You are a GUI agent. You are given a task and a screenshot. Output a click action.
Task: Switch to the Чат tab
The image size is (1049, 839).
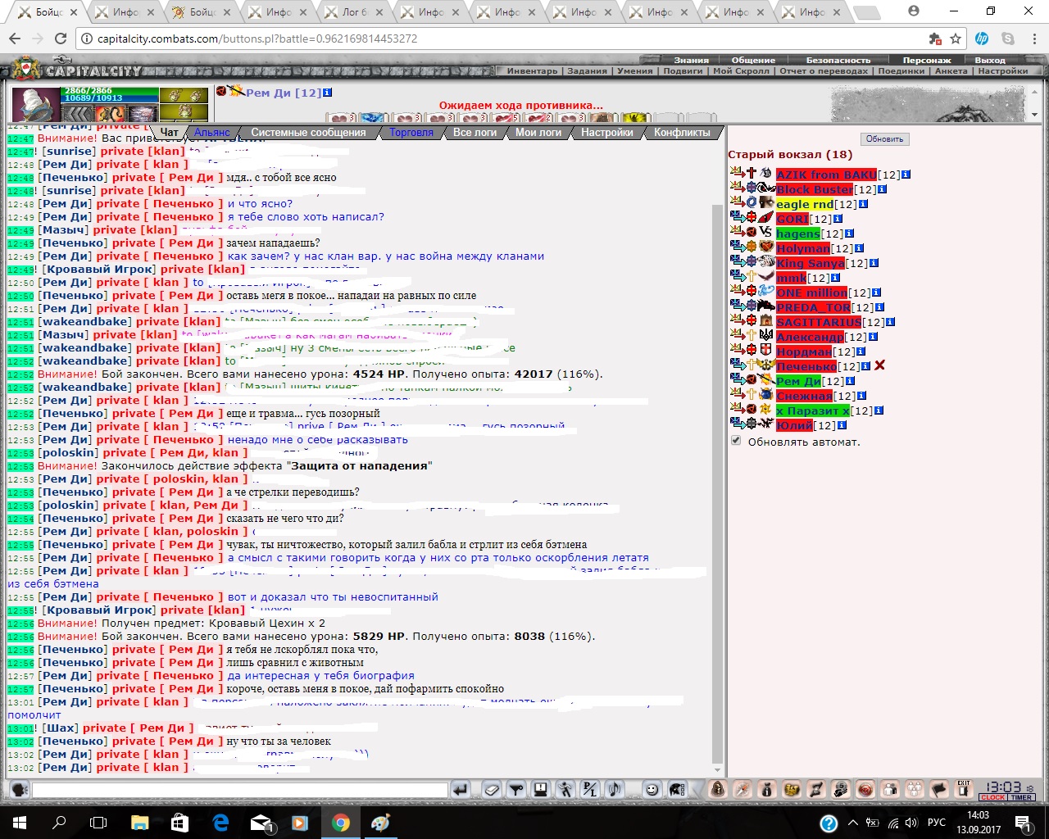(169, 132)
